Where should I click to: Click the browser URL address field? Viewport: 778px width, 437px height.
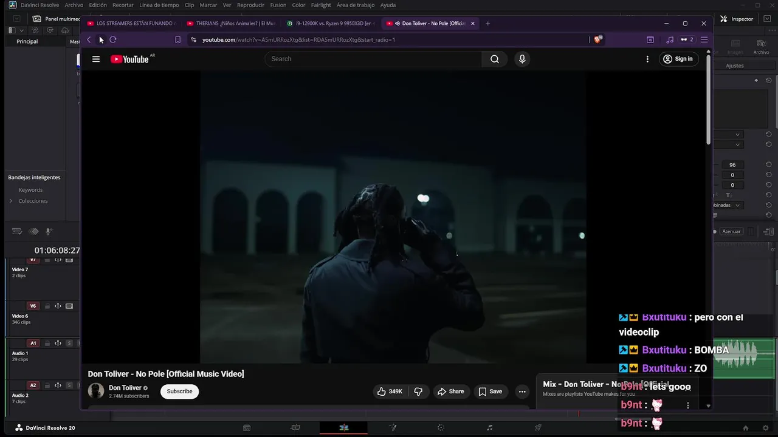[x=389, y=39]
